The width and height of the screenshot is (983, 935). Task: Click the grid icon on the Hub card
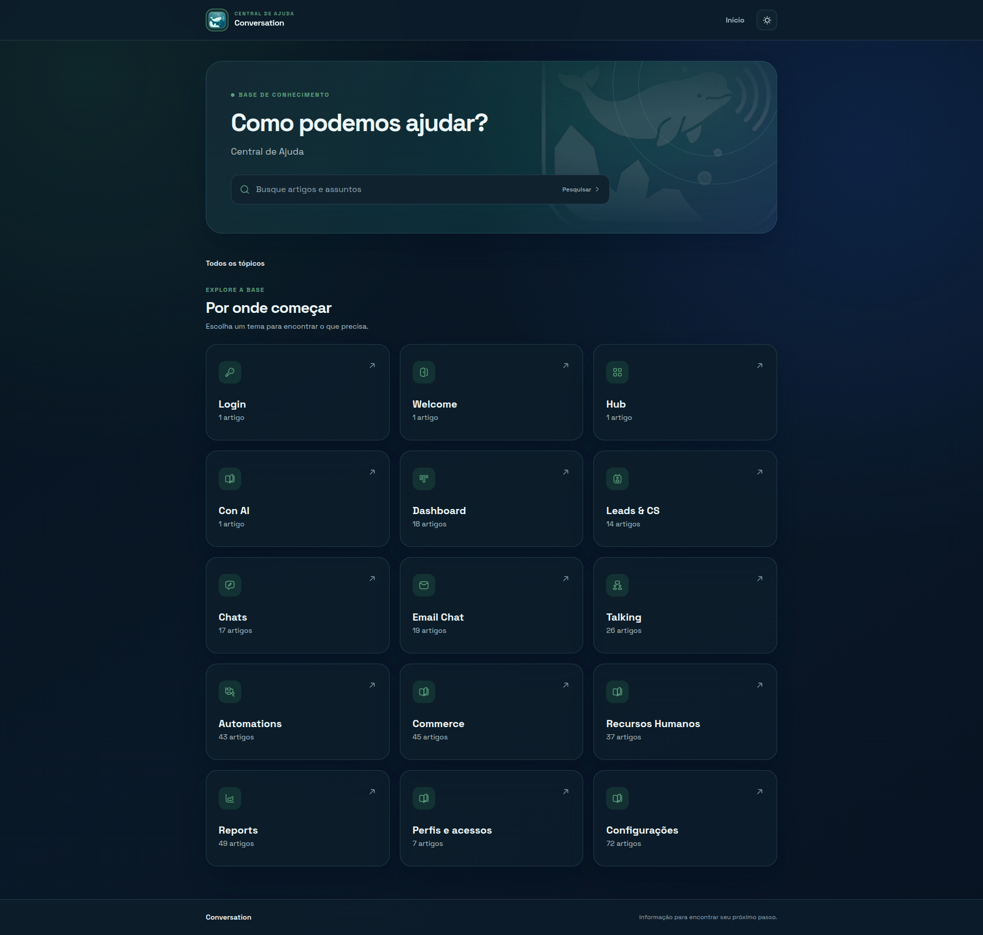617,372
